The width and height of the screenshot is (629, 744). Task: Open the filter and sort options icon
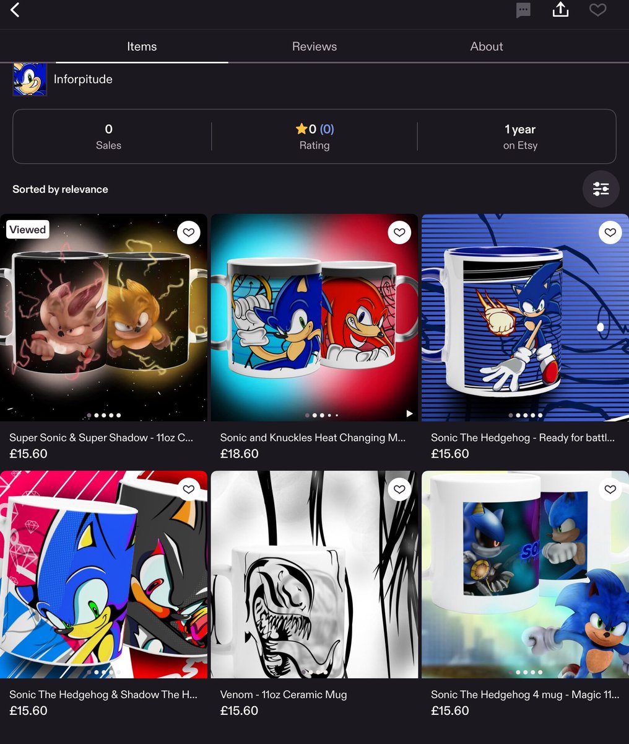[601, 188]
